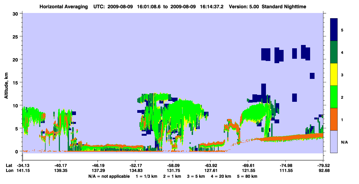Click the 'Lat' row label

[x=9, y=166]
